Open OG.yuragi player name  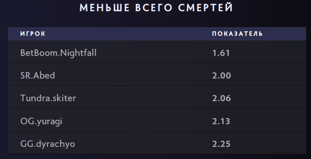(41, 121)
